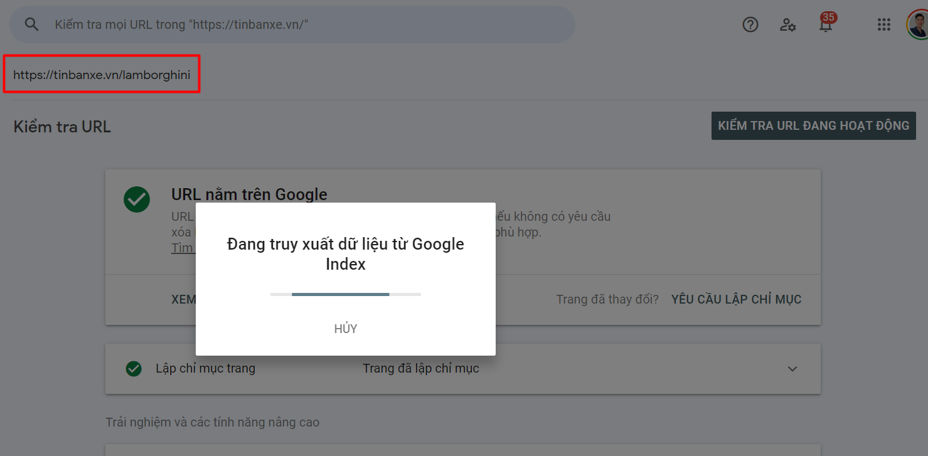Click the Lập chỉ mục trang label
The image size is (928, 456).
pos(205,369)
